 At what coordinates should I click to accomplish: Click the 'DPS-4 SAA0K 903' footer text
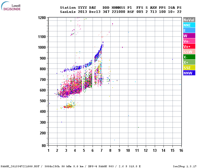[x=101, y=166]
